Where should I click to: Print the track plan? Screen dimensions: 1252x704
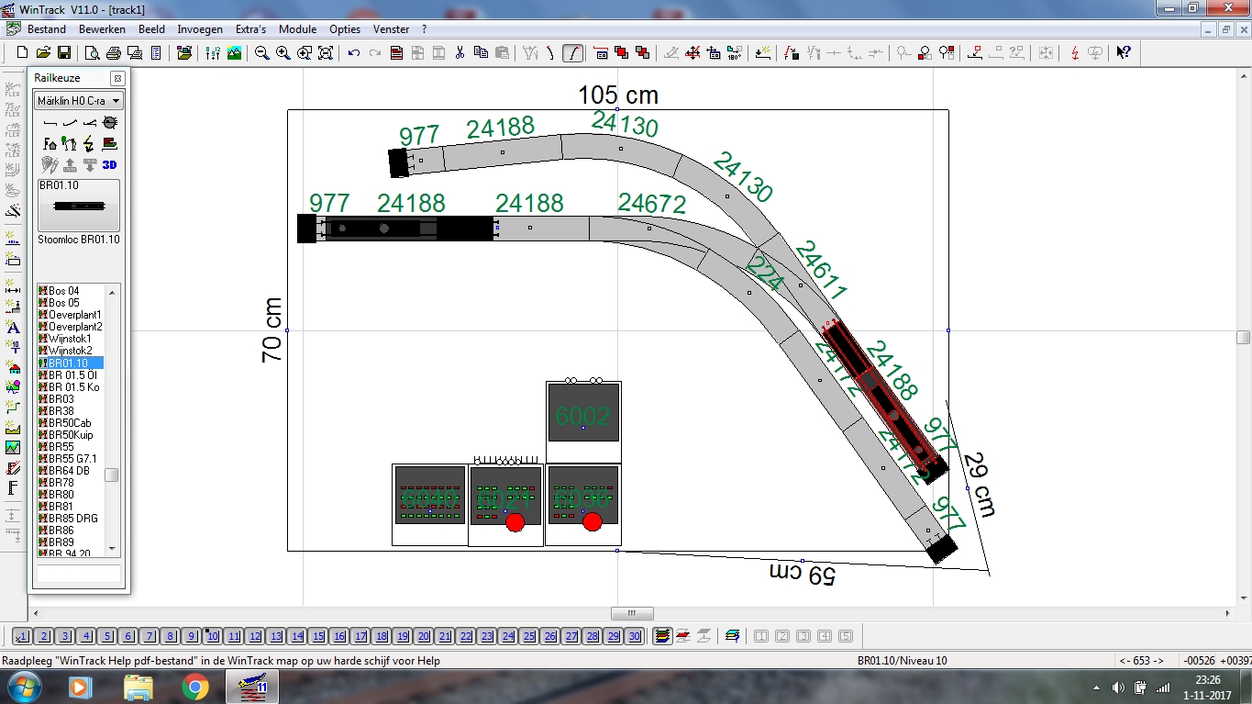[x=114, y=53]
